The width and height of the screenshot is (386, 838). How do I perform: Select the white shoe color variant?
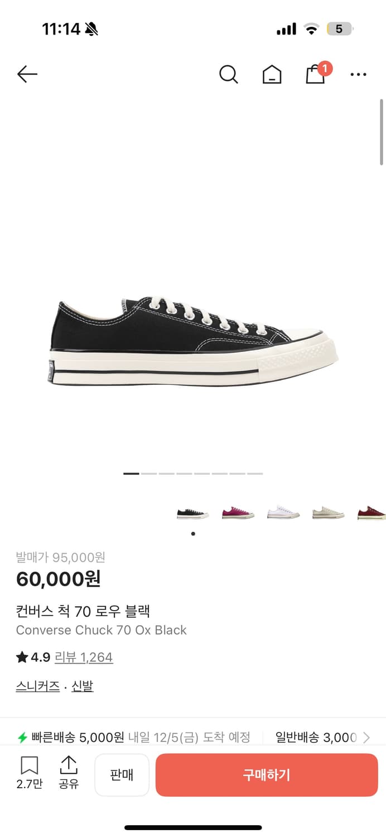click(x=283, y=513)
